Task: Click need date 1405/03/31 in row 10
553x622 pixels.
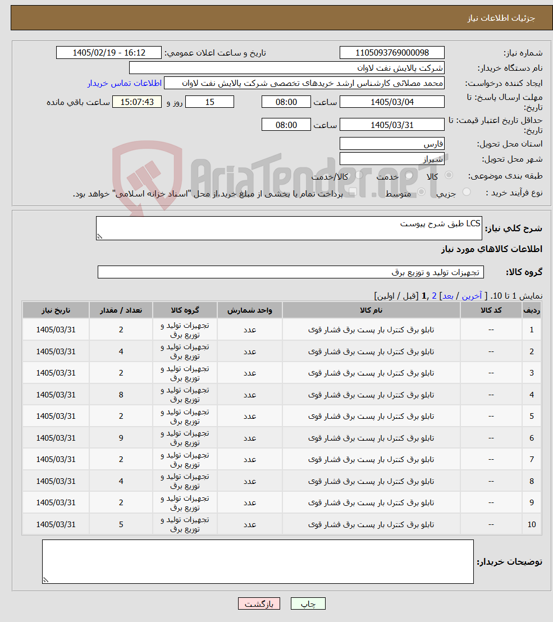Action: 56,524
